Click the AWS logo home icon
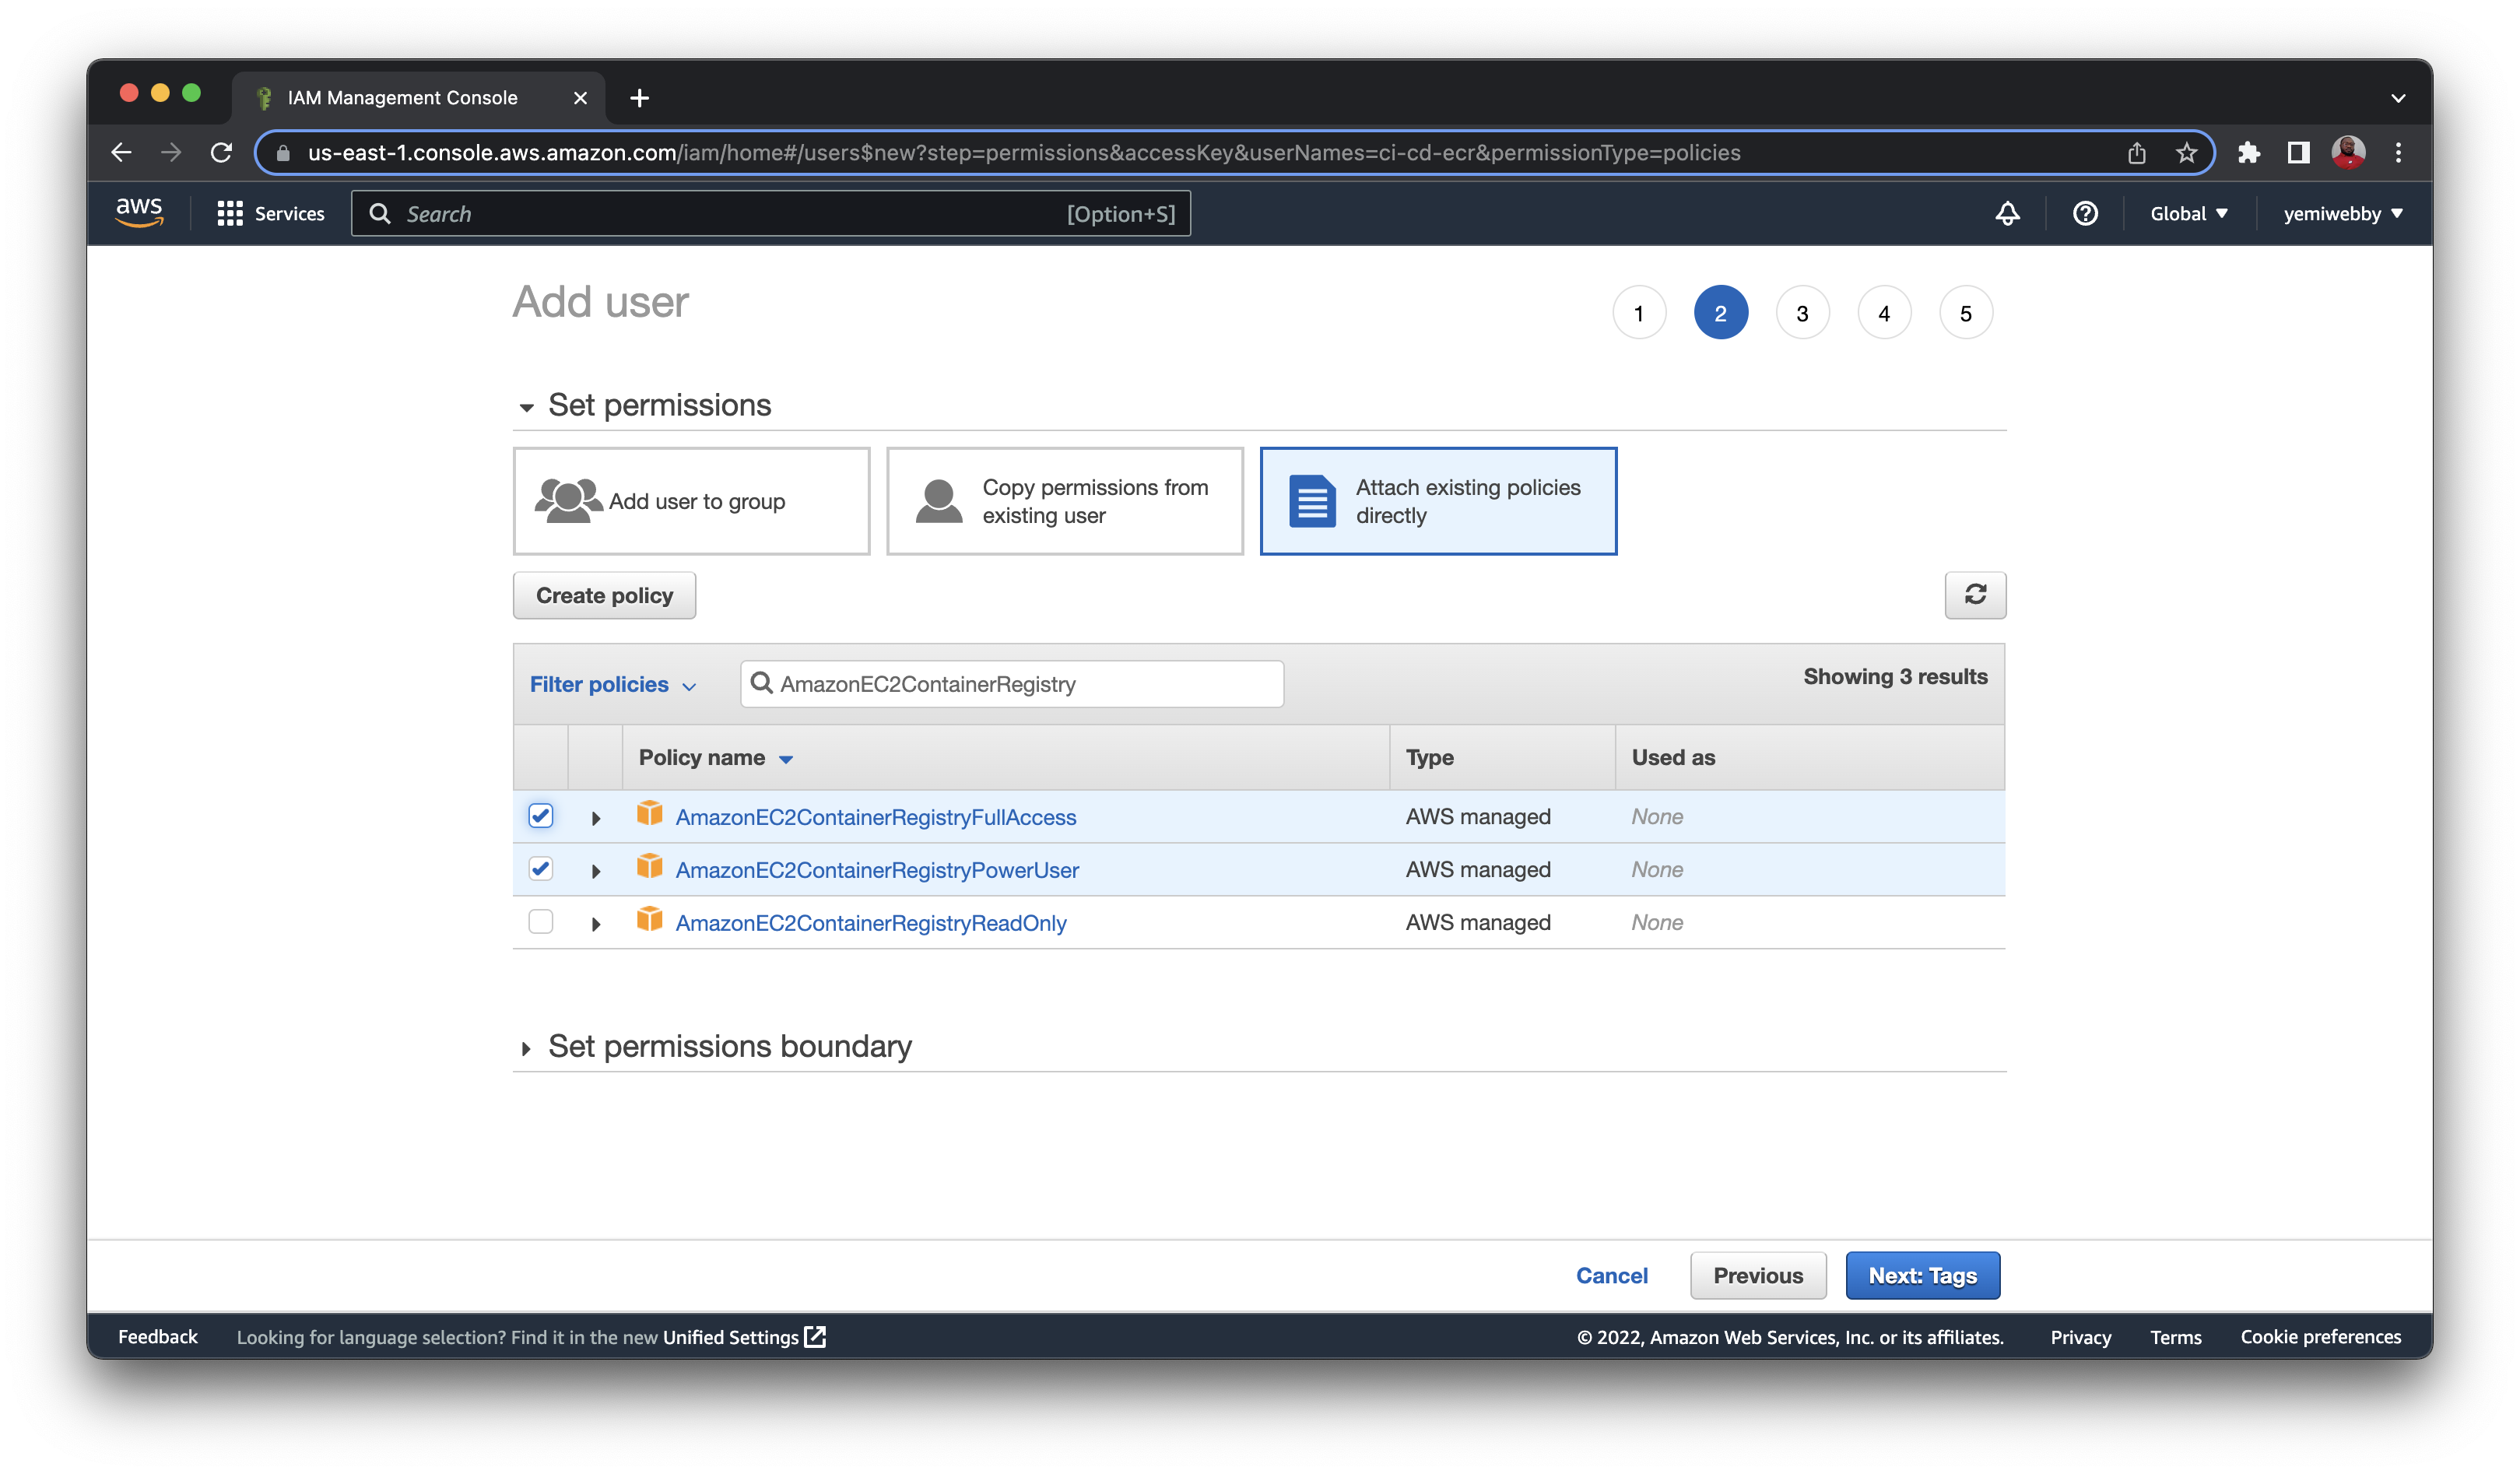 tap(139, 212)
